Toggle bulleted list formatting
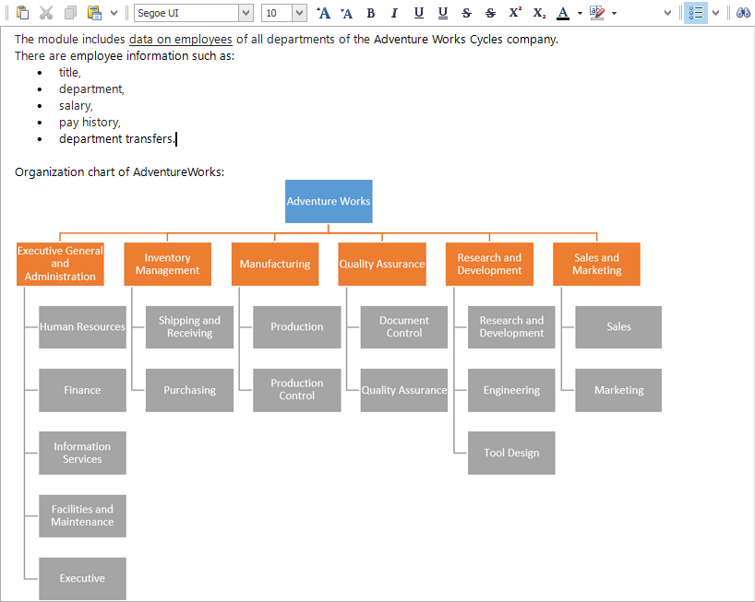Screen dimensions: 755x602 [x=696, y=13]
